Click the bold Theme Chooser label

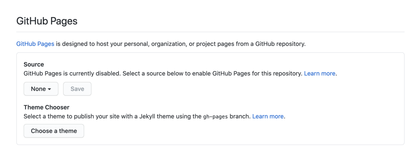click(46, 107)
